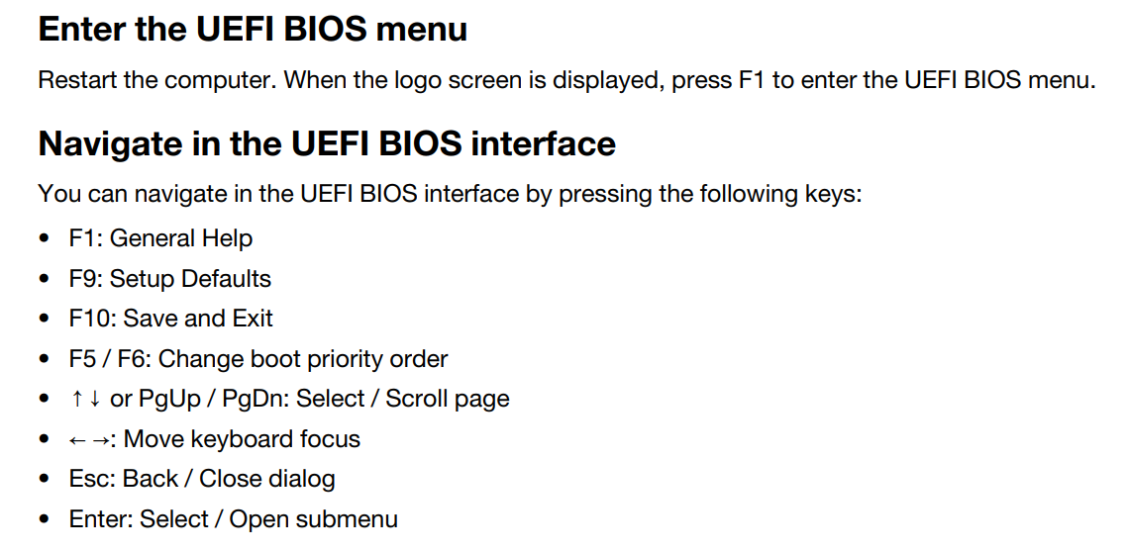This screenshot has width=1128, height=552.
Task: Click the bullet before "F10: Save and Exit"
Action: tap(46, 320)
